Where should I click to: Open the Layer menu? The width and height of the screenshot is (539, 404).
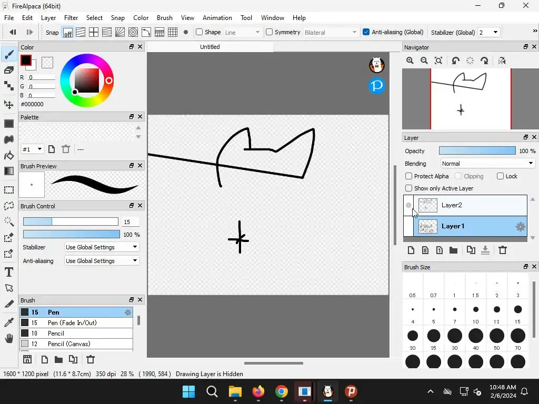tap(48, 18)
